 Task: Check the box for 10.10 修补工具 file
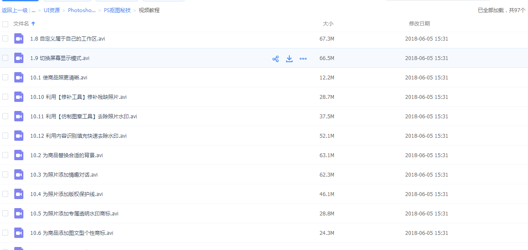click(x=5, y=97)
